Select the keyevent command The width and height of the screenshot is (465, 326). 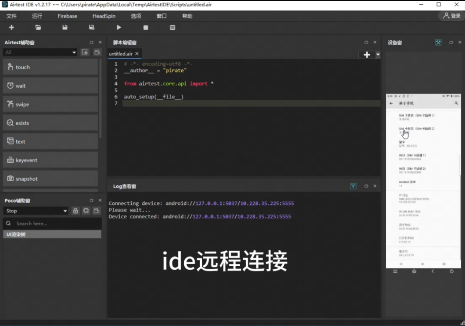pos(50,160)
